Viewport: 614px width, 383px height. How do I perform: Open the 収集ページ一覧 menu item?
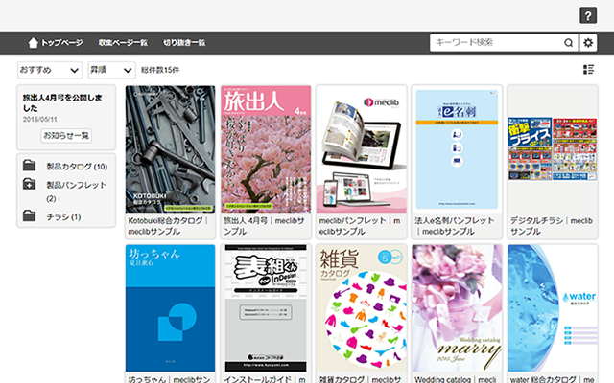pos(123,42)
